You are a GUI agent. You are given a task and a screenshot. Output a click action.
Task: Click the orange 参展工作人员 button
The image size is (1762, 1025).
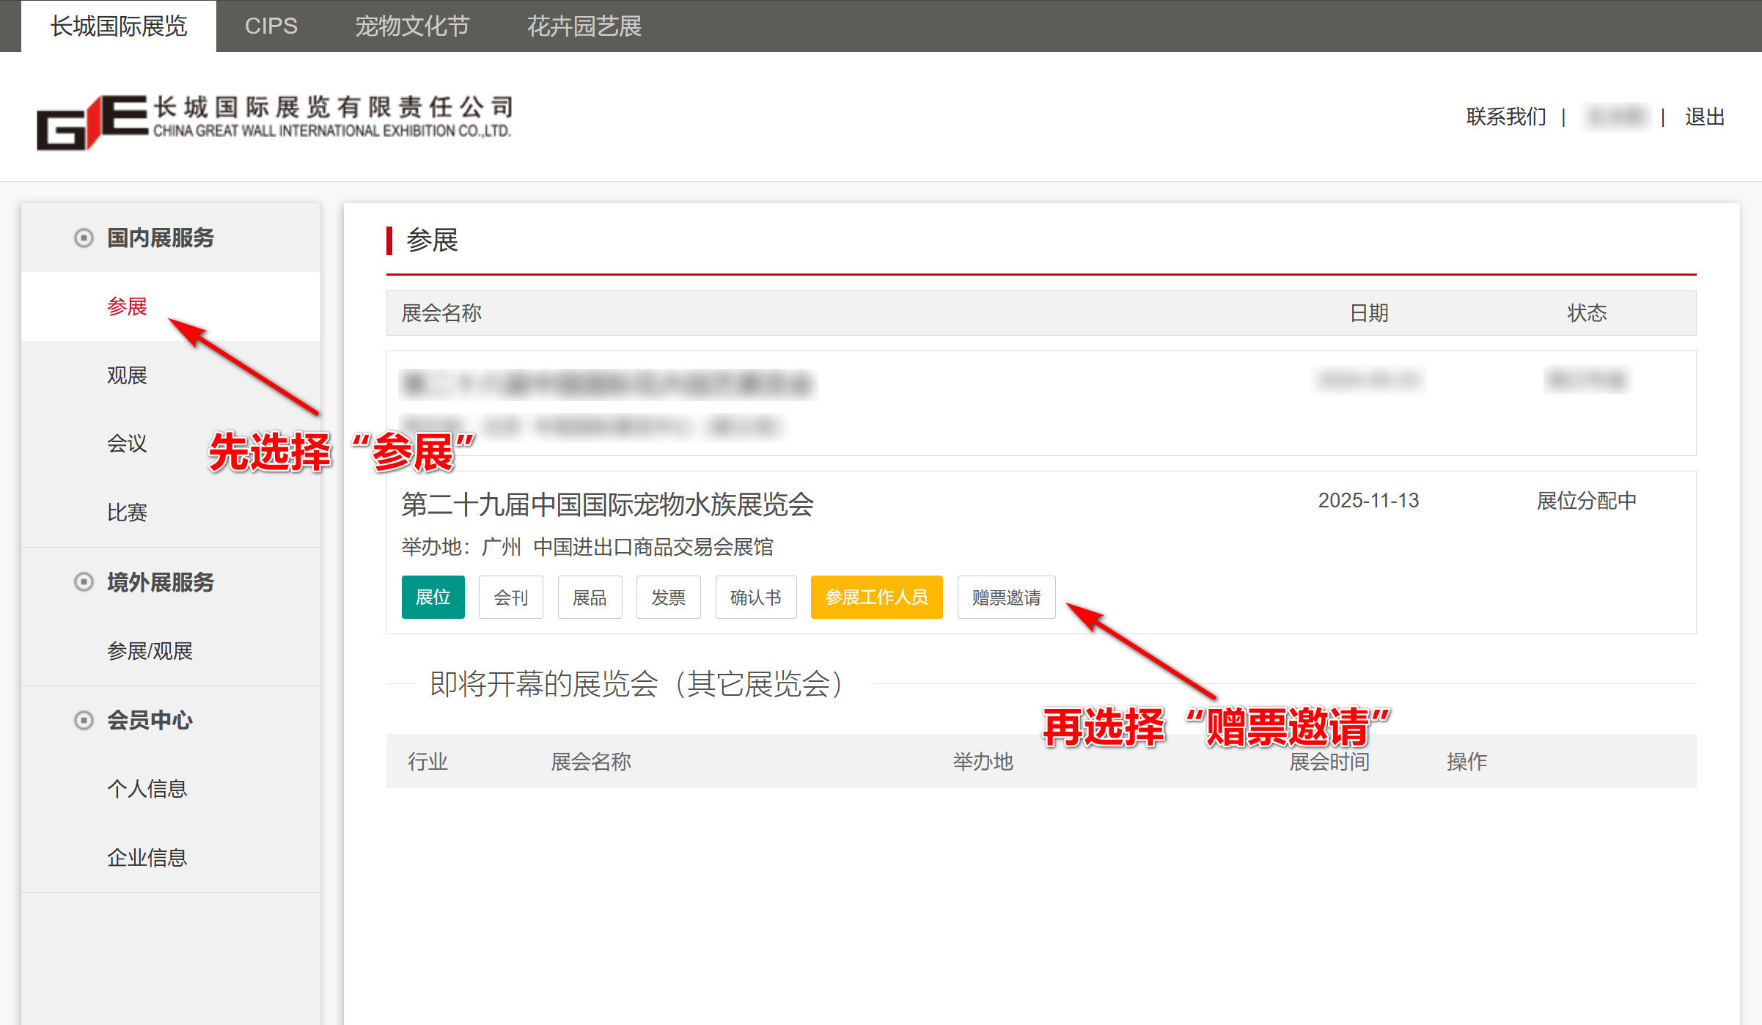[877, 598]
